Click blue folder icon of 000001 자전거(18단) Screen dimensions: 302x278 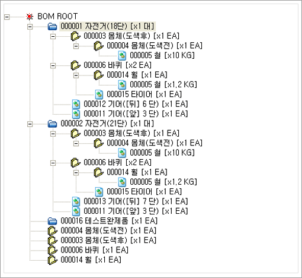tap(53, 26)
